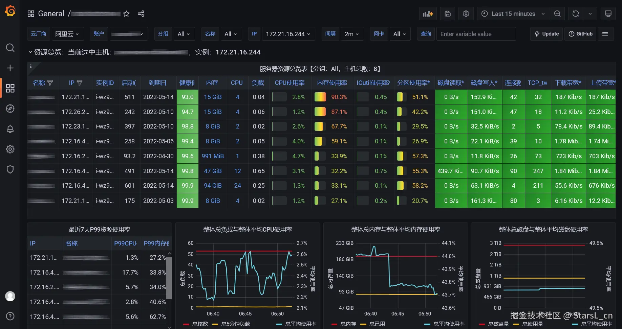Open Grafana home logo

(x=10, y=11)
